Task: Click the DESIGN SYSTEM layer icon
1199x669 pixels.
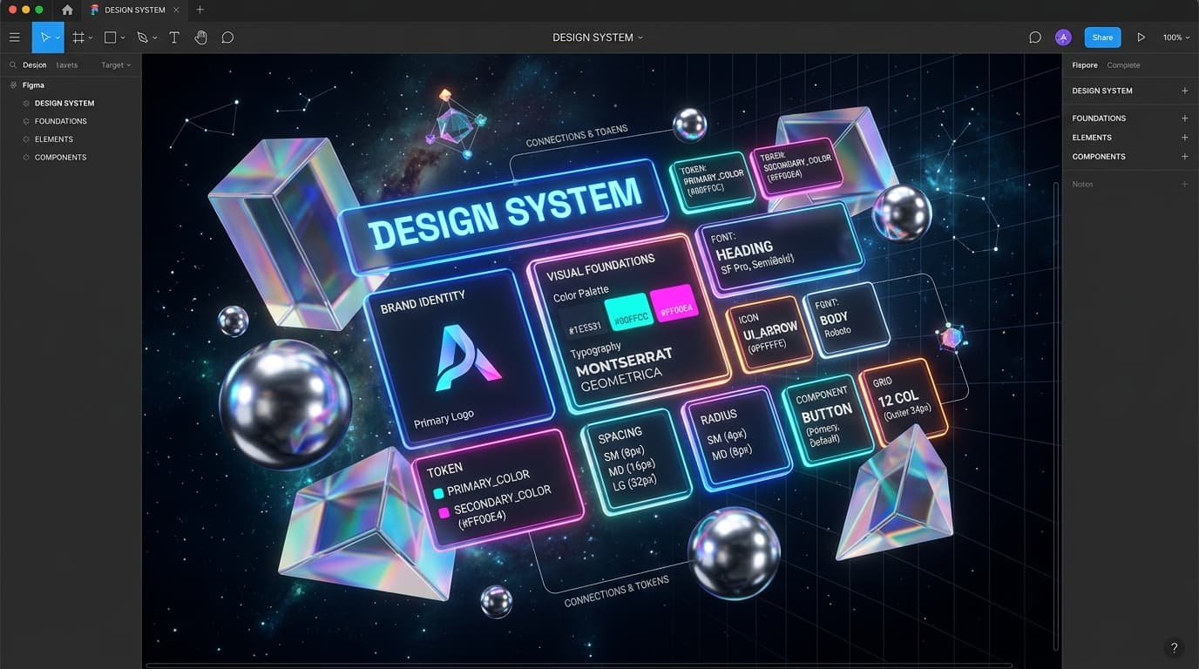Action: coord(26,103)
